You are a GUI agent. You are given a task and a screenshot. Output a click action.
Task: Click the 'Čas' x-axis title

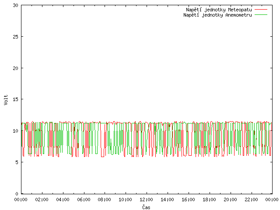click(146, 207)
